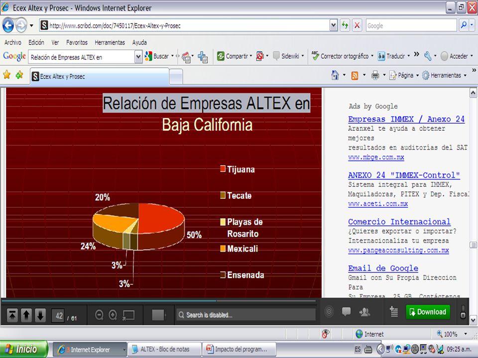The width and height of the screenshot is (478, 358).
Task: Open the Edición menu
Action: click(x=36, y=43)
